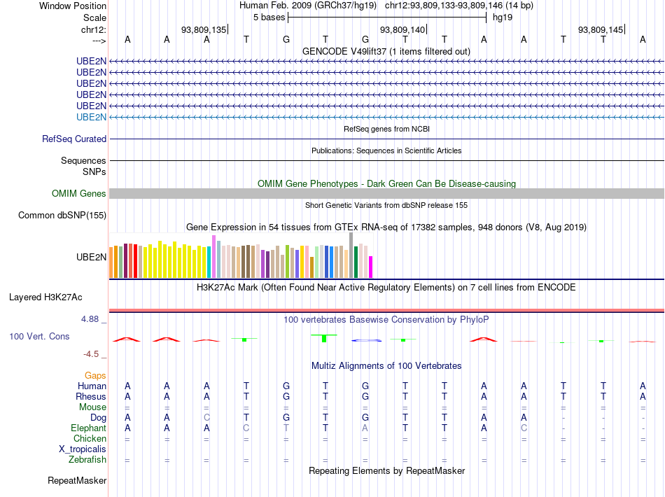Screen dimensions: 665x497
Task: Click the 5 bases scale bar
Action: 386,17
